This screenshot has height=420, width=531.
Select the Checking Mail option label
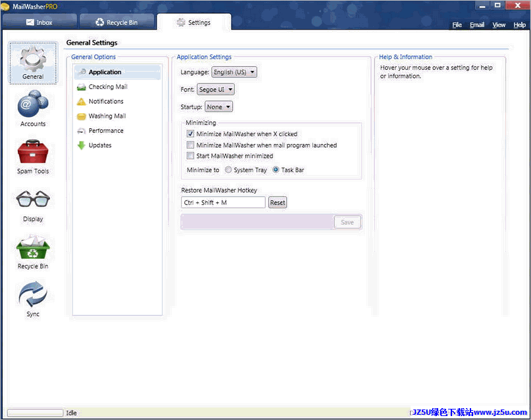click(x=108, y=87)
